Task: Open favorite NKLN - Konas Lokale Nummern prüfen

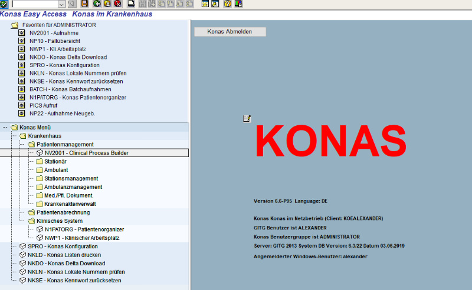Action: (78, 74)
